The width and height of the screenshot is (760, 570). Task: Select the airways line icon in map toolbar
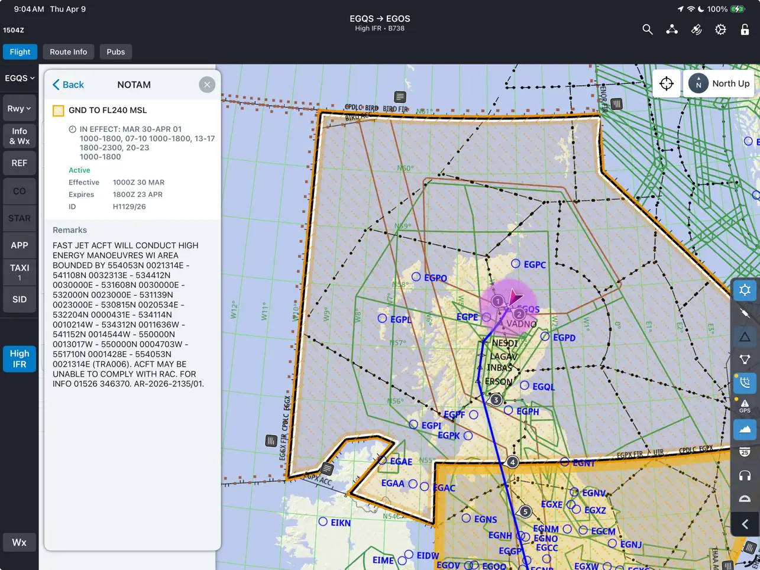(745, 313)
